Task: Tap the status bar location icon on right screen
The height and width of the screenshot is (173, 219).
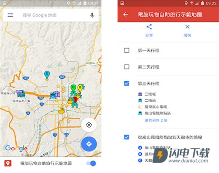Action: (x=186, y=3)
